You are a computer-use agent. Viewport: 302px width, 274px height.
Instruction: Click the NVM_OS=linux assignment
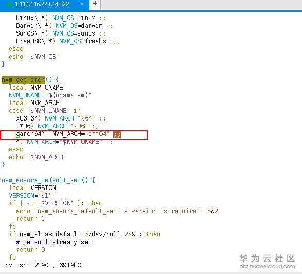point(74,18)
